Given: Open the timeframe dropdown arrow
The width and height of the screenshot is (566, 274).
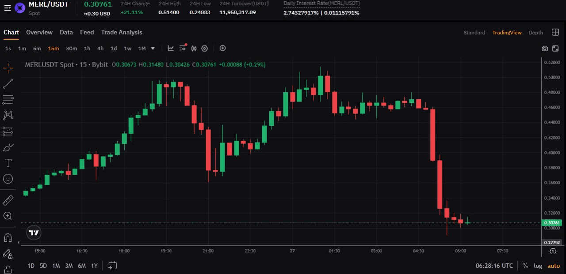Looking at the screenshot, I should [x=152, y=49].
